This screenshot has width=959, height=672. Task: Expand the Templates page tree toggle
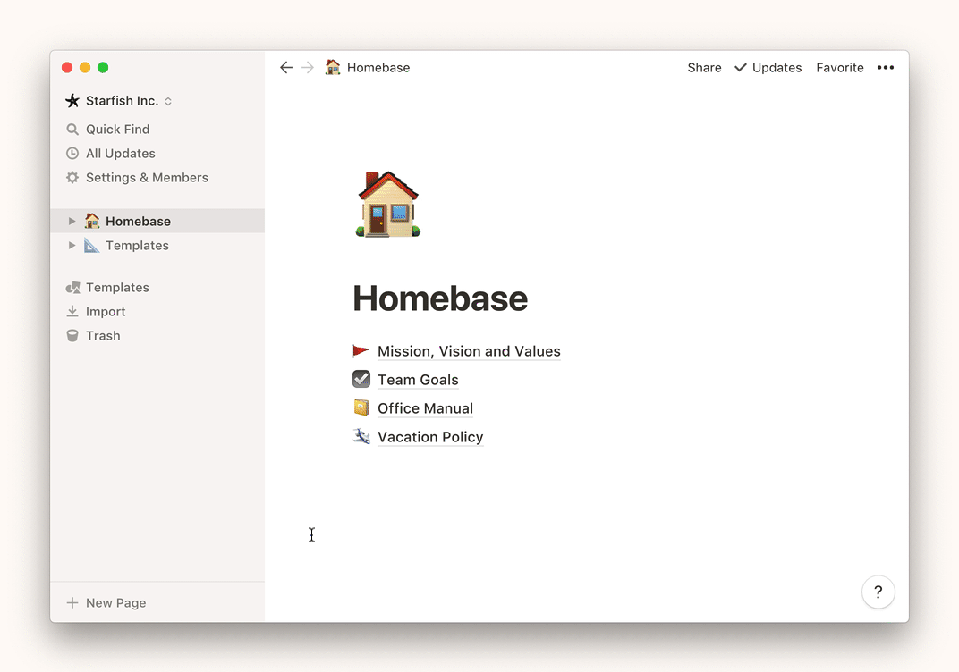click(x=72, y=246)
